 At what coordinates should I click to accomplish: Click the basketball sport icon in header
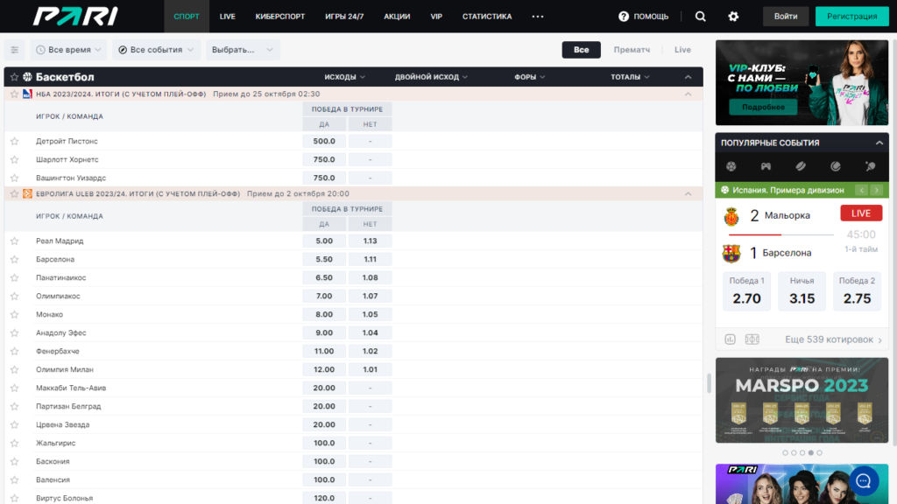click(27, 77)
